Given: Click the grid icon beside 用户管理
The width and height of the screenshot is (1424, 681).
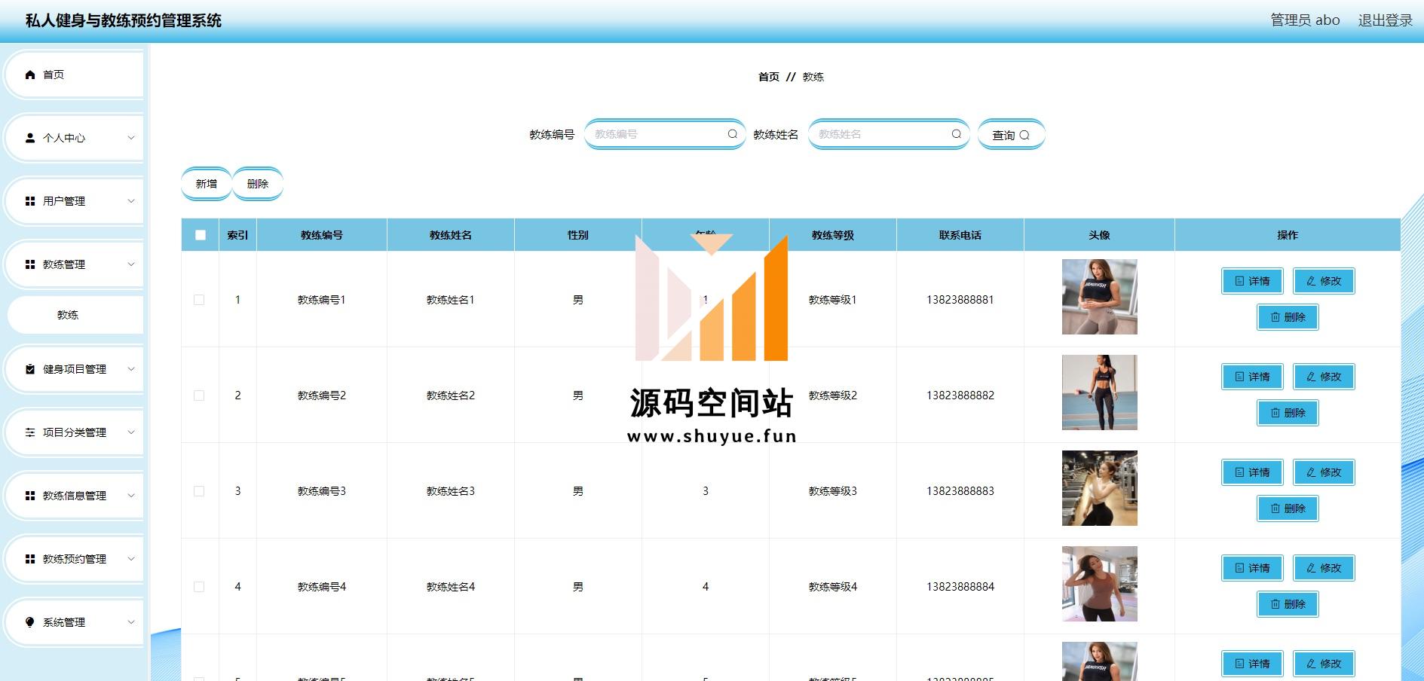Looking at the screenshot, I should tap(30, 201).
